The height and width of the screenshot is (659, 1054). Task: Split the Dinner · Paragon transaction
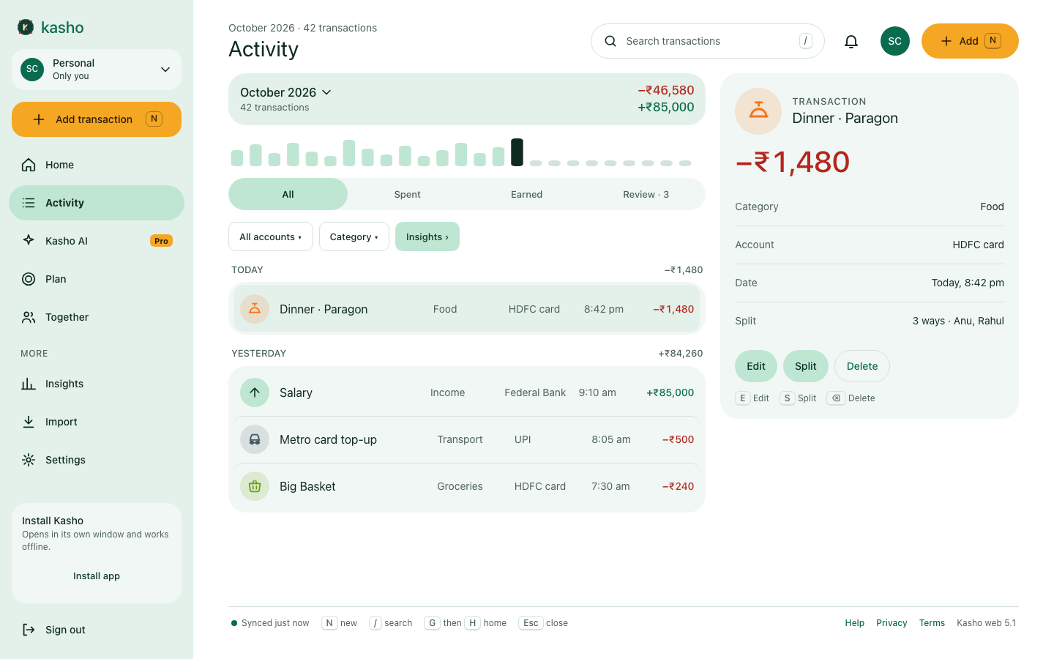coord(806,366)
